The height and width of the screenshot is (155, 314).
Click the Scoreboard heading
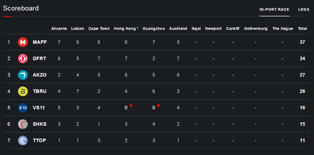coord(21,8)
